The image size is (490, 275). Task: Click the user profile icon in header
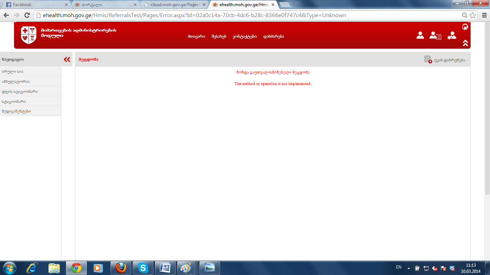pyautogui.click(x=420, y=35)
